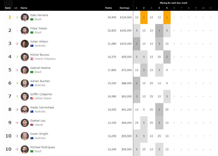Click Griffin Colapinto's United States flag
The image size is (218, 156).
pos(32,98)
